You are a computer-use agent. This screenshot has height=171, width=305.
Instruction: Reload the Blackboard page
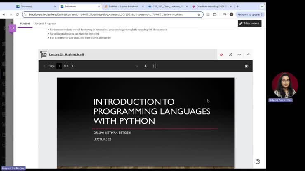tap(17, 14)
